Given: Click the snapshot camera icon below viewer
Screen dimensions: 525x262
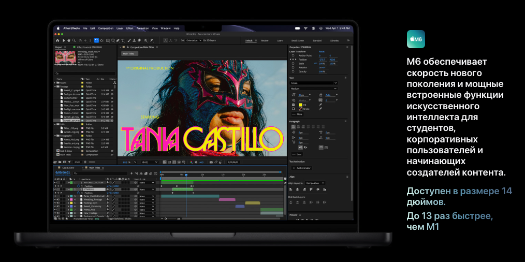Looking at the screenshot, I should [211, 162].
